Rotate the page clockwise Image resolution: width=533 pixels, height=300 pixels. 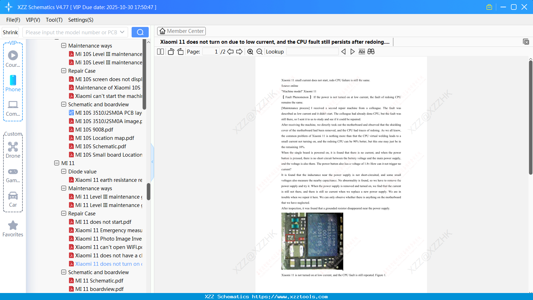coord(180,52)
